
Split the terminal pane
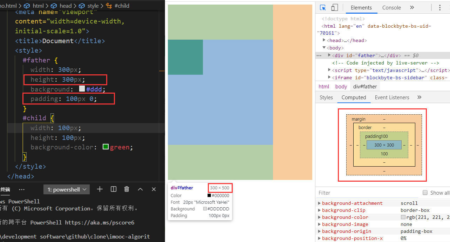pos(114,189)
